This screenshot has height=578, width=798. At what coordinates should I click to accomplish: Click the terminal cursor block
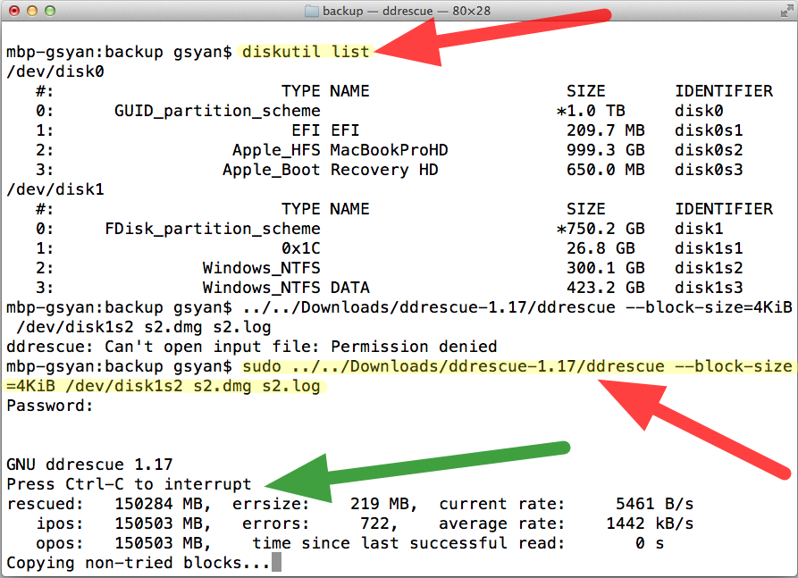tap(276, 563)
